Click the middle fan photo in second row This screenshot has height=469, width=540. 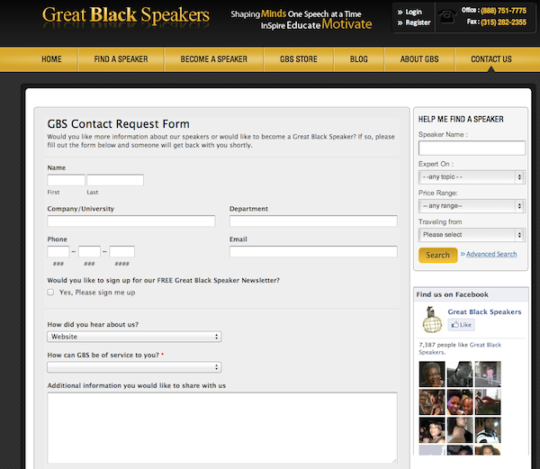(x=460, y=401)
